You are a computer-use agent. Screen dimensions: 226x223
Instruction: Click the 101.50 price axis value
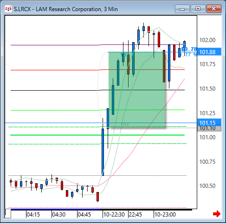click(207, 89)
